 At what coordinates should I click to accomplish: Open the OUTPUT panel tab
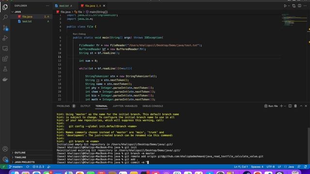pyautogui.click(x=85, y=106)
